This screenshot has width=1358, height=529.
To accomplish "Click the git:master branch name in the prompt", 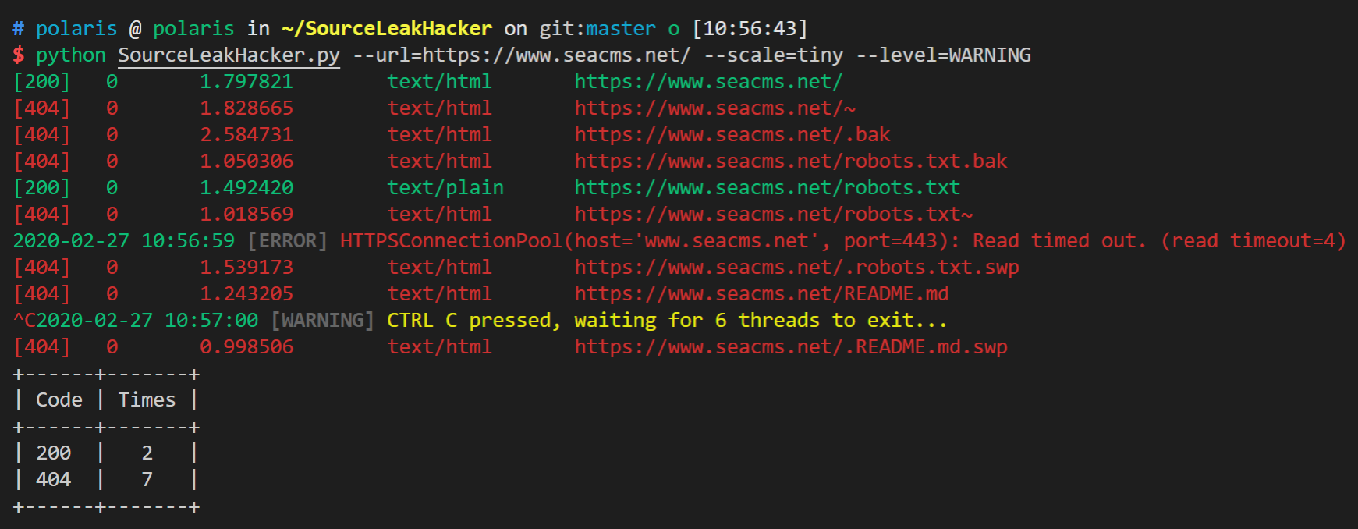I will point(597,28).
